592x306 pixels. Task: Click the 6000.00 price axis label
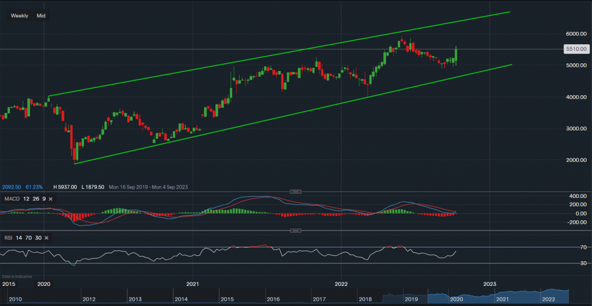575,34
